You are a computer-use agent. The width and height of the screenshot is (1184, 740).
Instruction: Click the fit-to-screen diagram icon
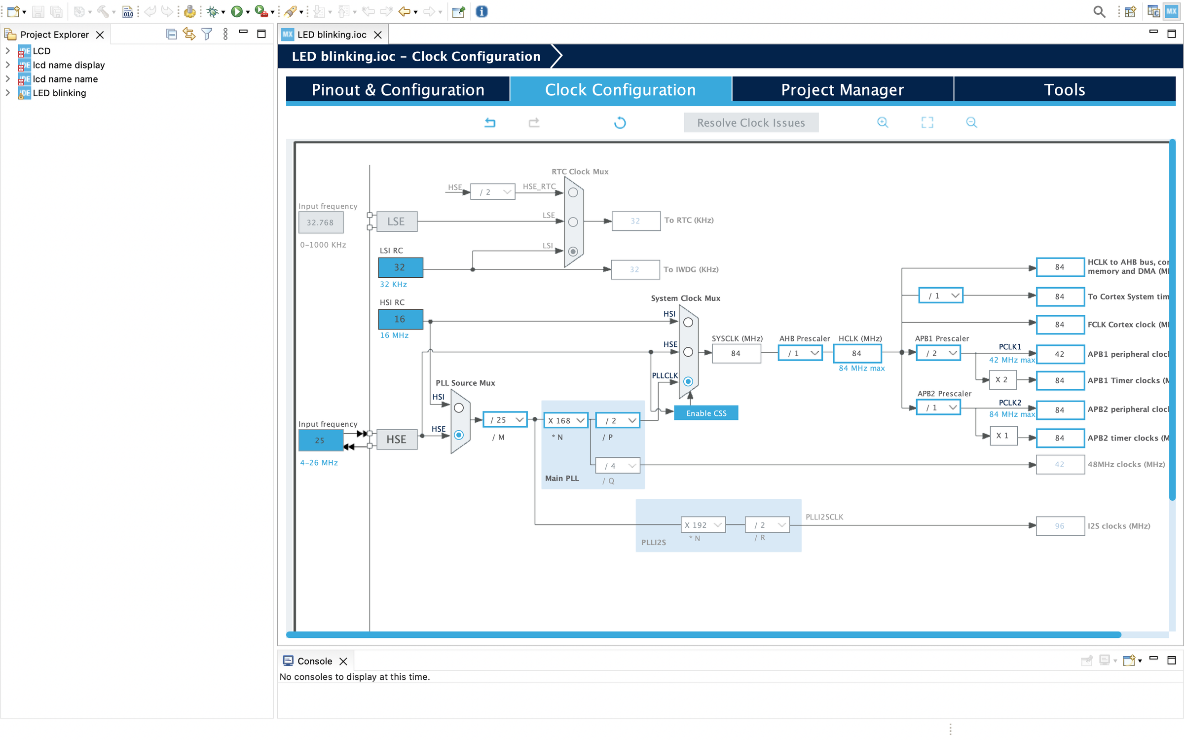(x=927, y=122)
